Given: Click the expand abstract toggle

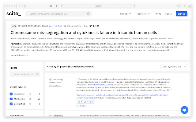Looking at the screenshot, I should click(x=19, y=55).
